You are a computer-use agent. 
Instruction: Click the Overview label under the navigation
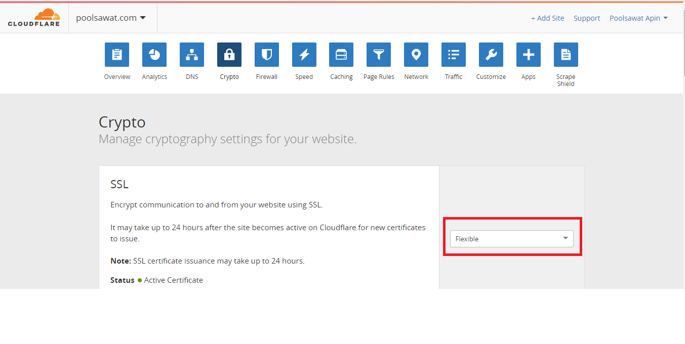(117, 77)
